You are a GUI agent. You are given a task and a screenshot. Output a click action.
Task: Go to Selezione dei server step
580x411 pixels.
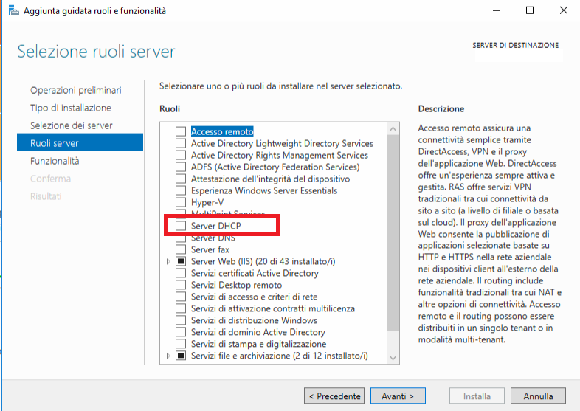point(72,125)
